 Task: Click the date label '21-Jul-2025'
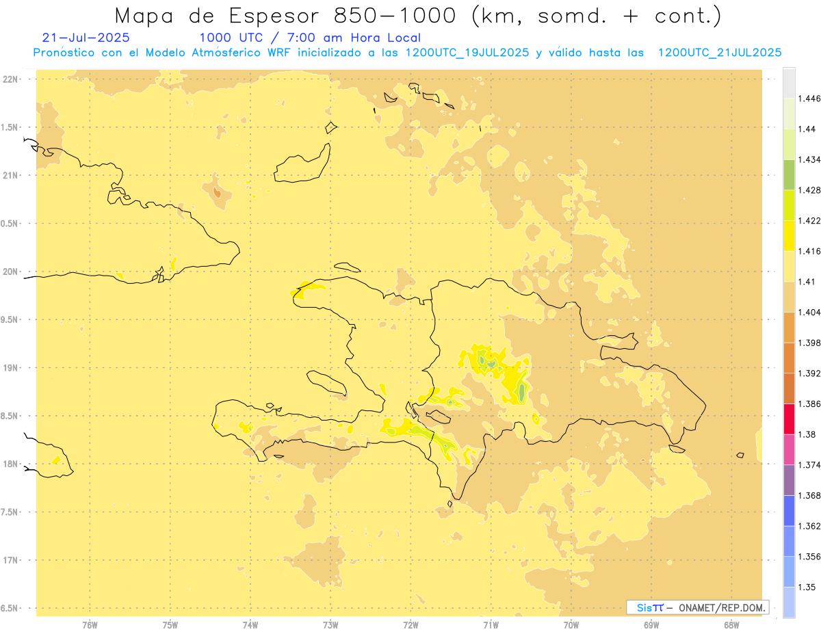click(86, 38)
